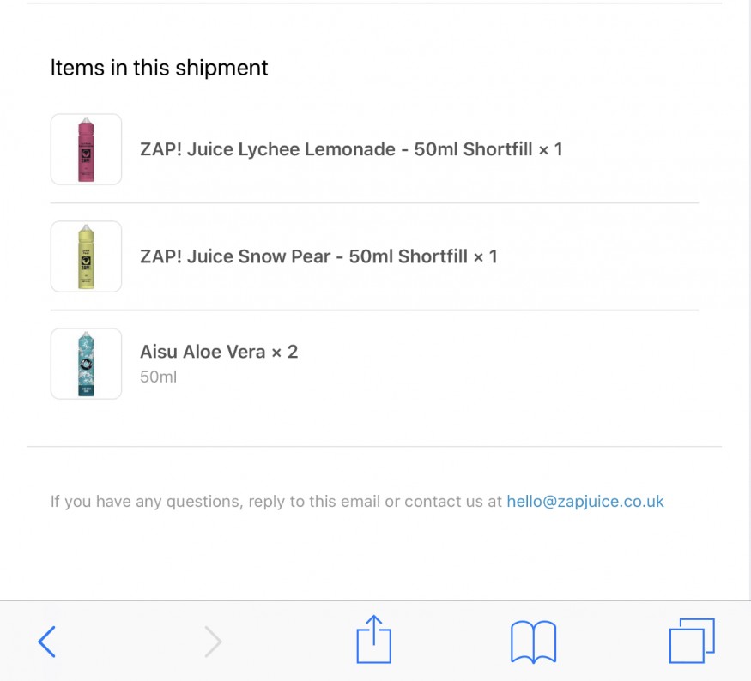Tap the Safari back arrow
The image size is (751, 681).
[x=48, y=641]
